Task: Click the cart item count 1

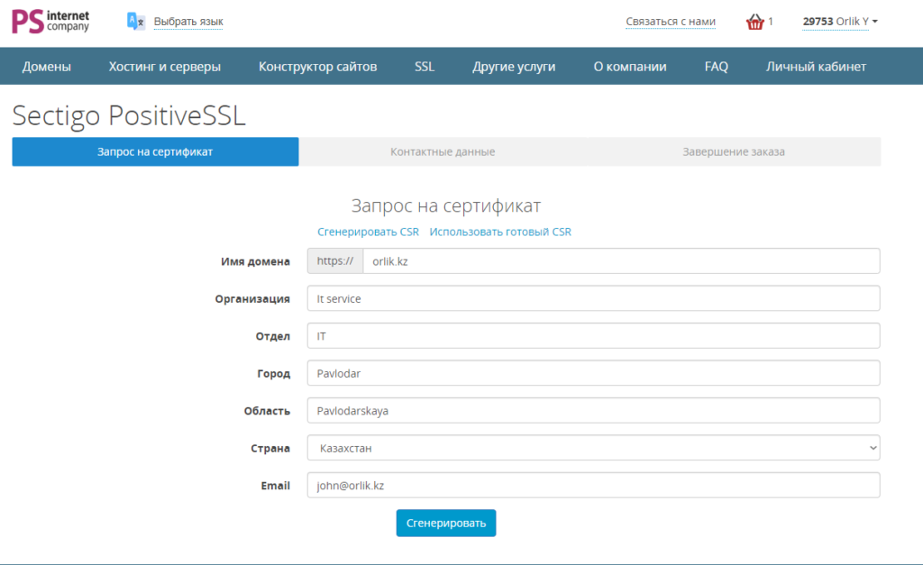Action: [771, 22]
